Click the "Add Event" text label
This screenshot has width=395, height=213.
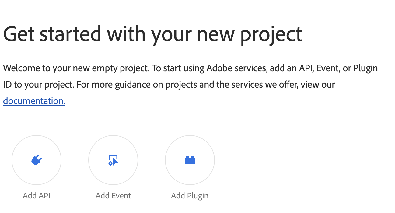tap(113, 195)
